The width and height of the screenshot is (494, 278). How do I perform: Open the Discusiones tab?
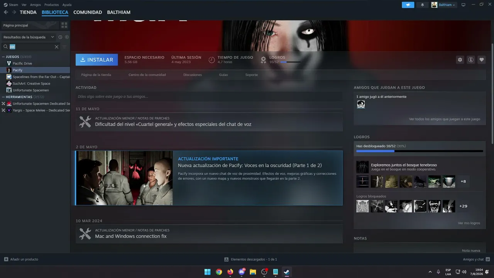pyautogui.click(x=193, y=75)
